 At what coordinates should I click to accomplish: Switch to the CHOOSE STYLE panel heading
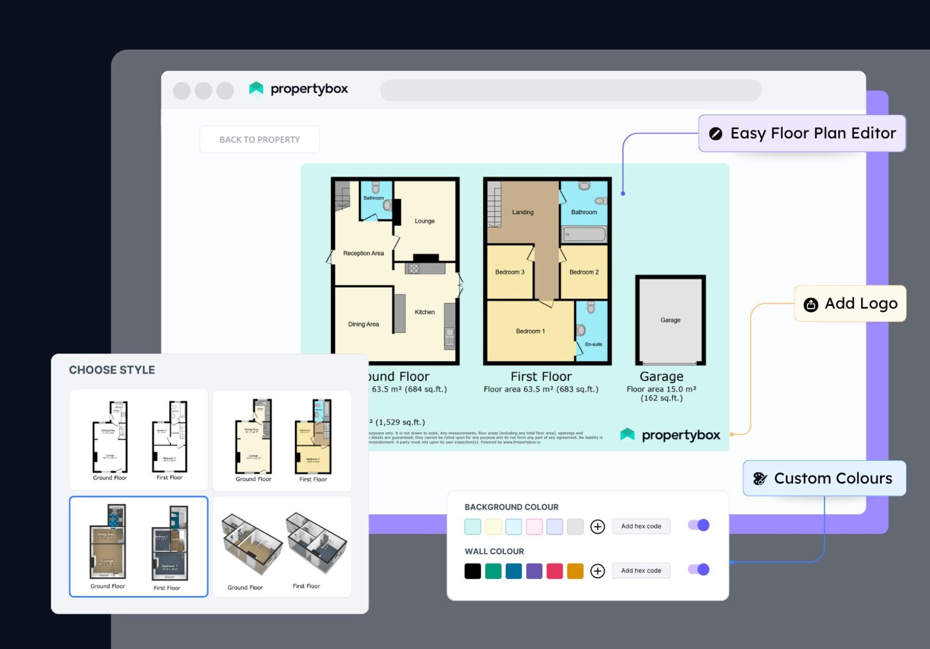(x=111, y=369)
